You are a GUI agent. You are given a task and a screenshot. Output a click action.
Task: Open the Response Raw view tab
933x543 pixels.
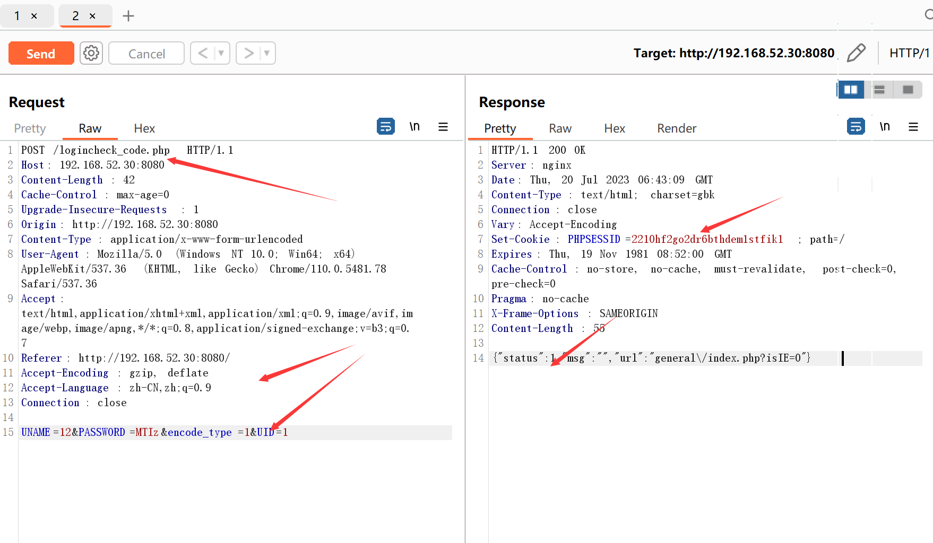tap(560, 128)
